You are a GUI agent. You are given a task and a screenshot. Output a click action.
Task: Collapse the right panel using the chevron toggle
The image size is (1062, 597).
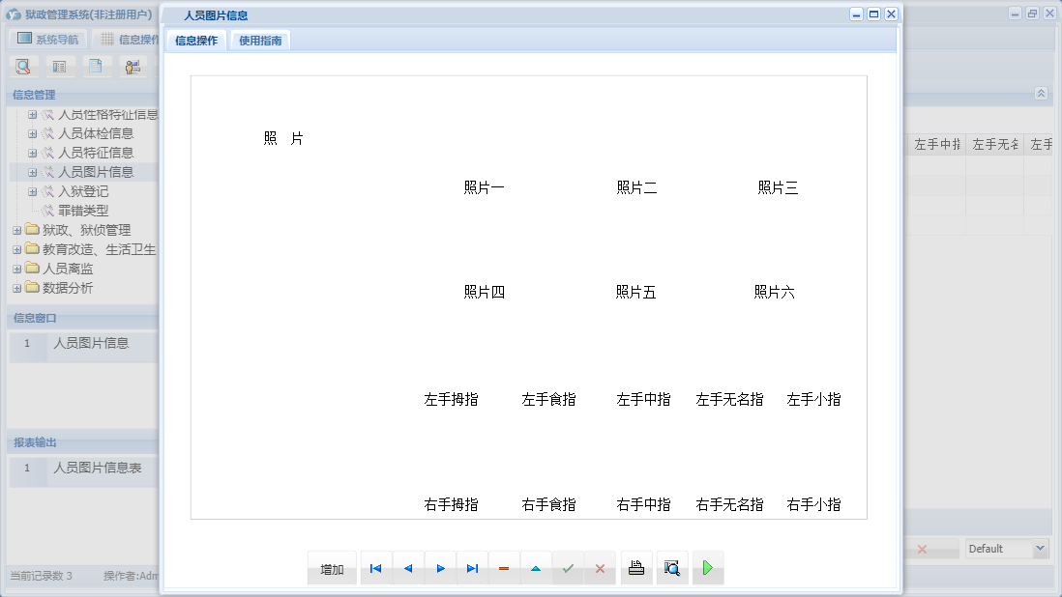(1041, 94)
